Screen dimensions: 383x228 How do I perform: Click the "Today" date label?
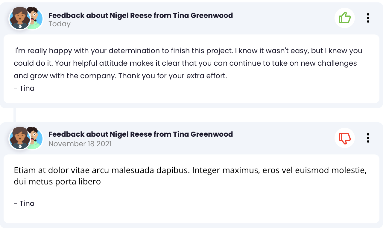(60, 24)
